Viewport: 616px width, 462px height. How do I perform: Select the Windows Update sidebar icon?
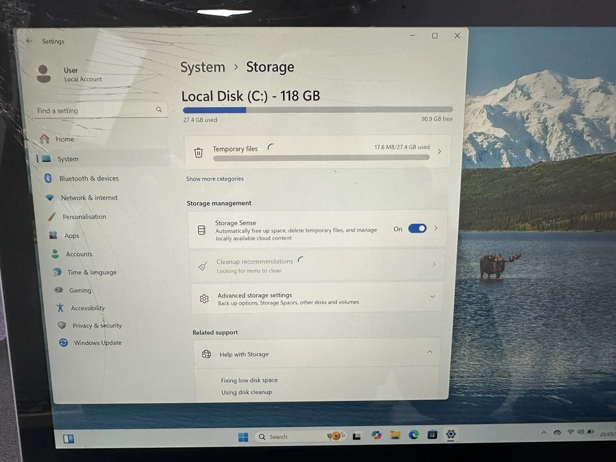[63, 343]
